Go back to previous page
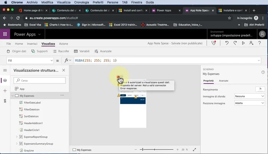Image resolution: width=268 pixels, height=154 pixels. point(5,18)
